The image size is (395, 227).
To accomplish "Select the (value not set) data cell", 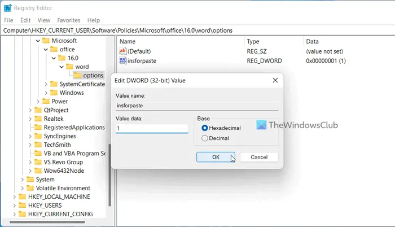I will pyautogui.click(x=324, y=51).
